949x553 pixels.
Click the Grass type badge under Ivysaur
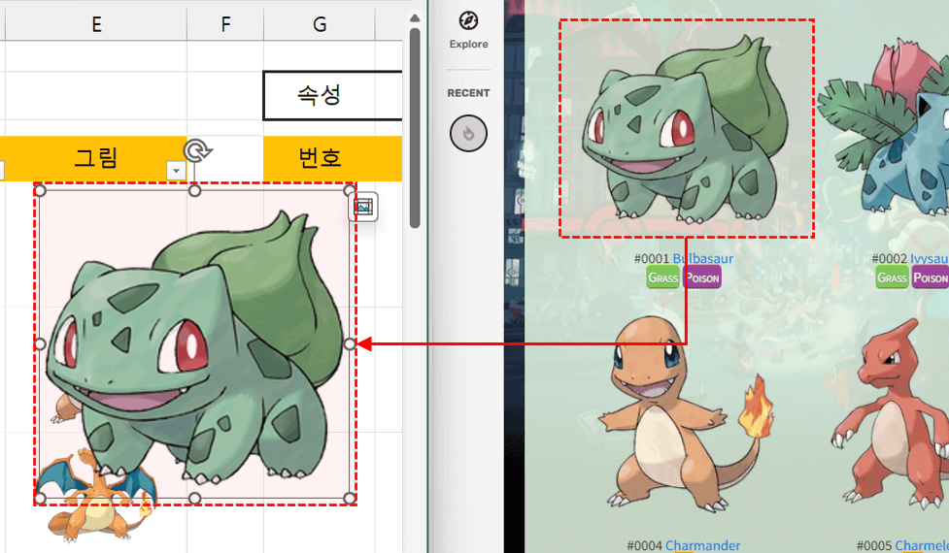coord(892,277)
